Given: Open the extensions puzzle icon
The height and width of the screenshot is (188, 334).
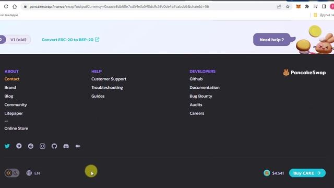Looking at the screenshot, I should pyautogui.click(x=307, y=7).
